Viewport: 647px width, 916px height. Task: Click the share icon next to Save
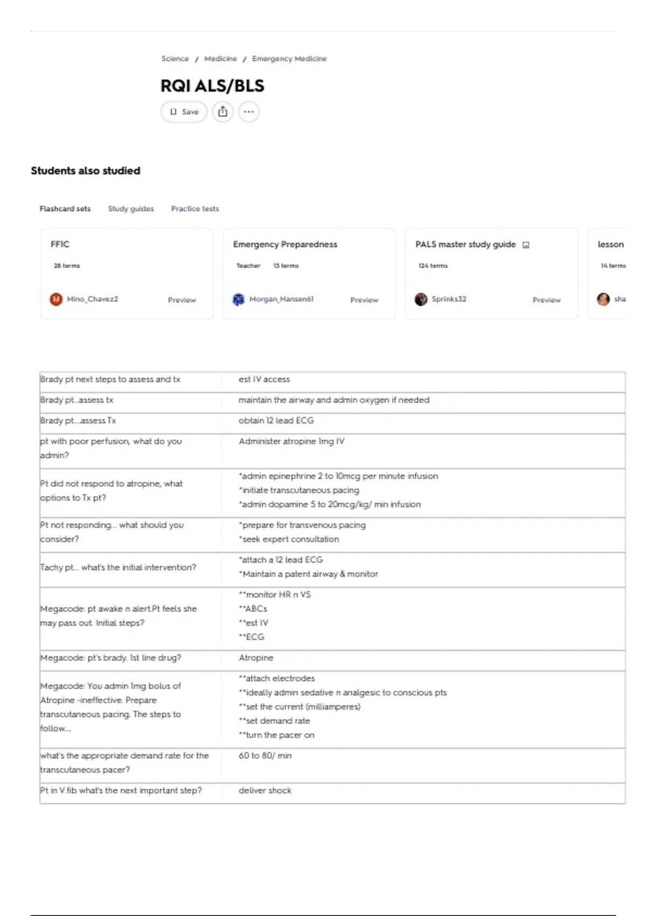tap(223, 112)
